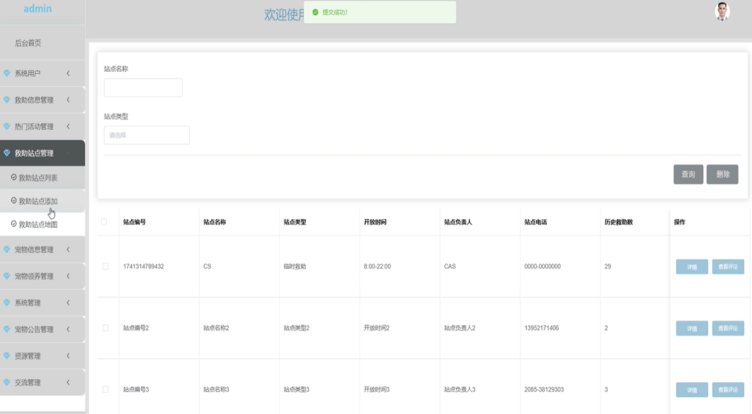
Task: Open the 站点类型 请选择 dropdown
Action: 147,135
